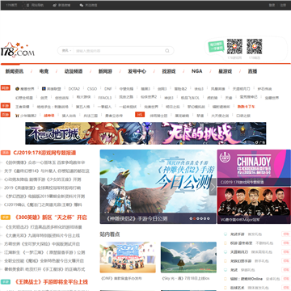The height and width of the screenshot is (291, 291).
Task: Open the 星游戏 navigation tab
Action: point(225,71)
